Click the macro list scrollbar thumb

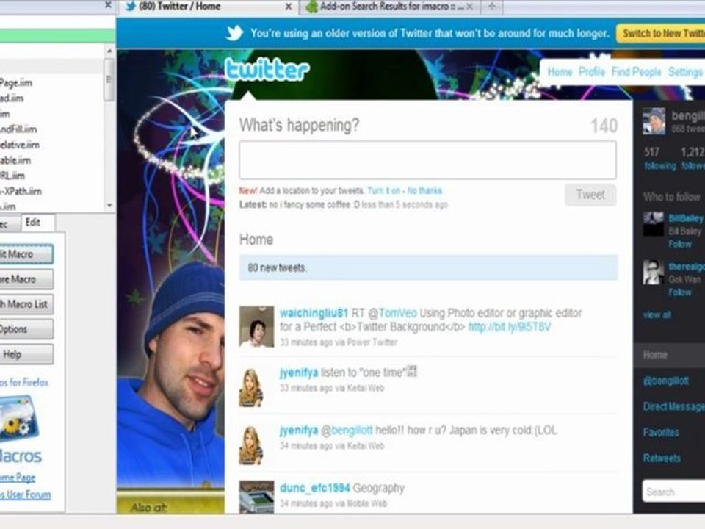[109, 79]
